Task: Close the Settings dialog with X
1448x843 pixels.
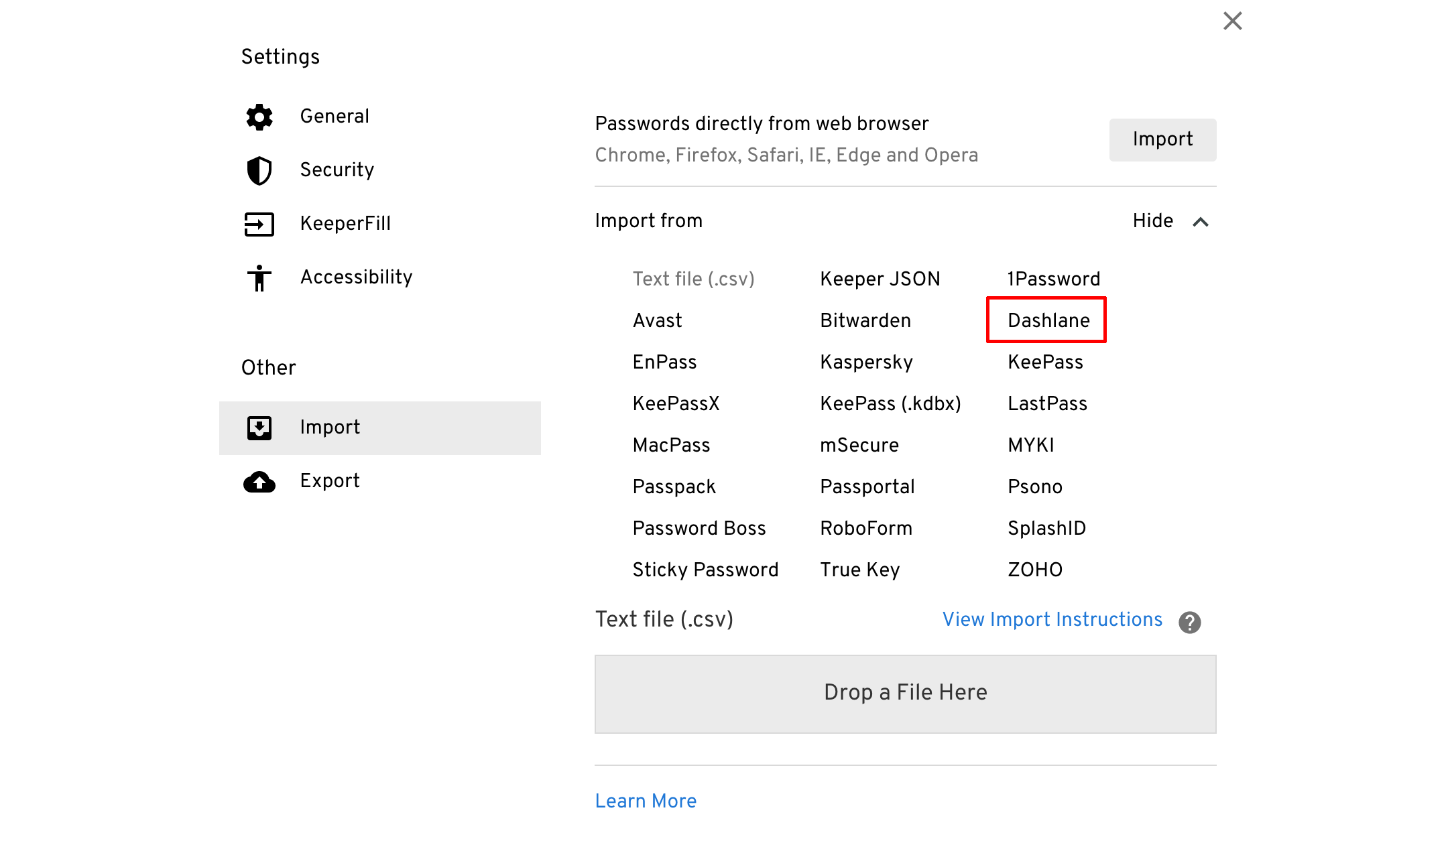Action: pos(1232,21)
